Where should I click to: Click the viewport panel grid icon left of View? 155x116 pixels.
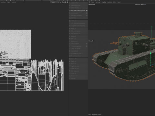tap(89, 2)
